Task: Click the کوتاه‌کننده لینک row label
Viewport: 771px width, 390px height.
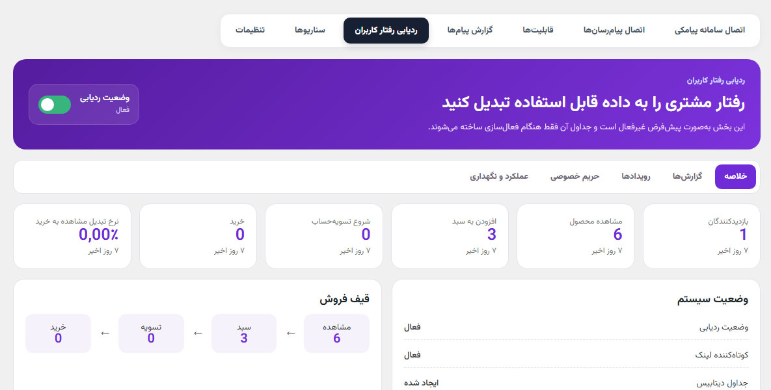Action: [722, 355]
